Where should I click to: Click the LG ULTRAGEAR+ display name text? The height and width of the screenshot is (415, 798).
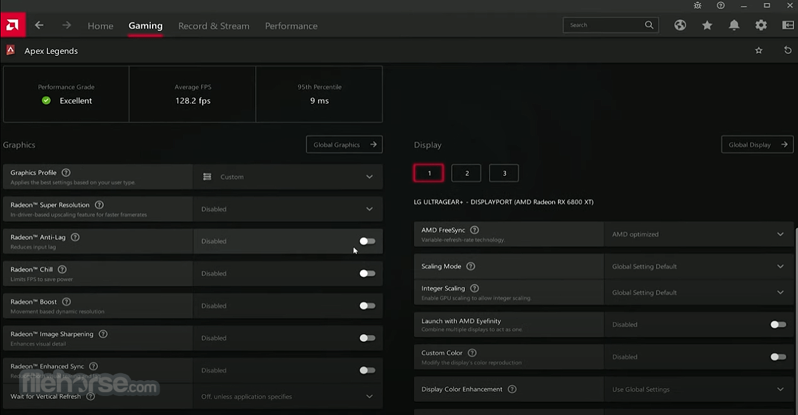pyautogui.click(x=503, y=202)
